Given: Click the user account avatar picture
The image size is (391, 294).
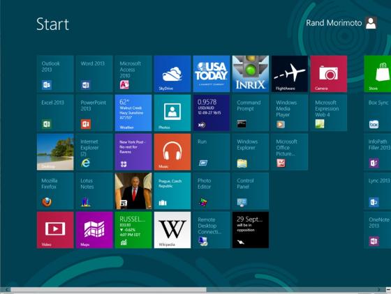Looking at the screenshot, I should coord(371,23).
